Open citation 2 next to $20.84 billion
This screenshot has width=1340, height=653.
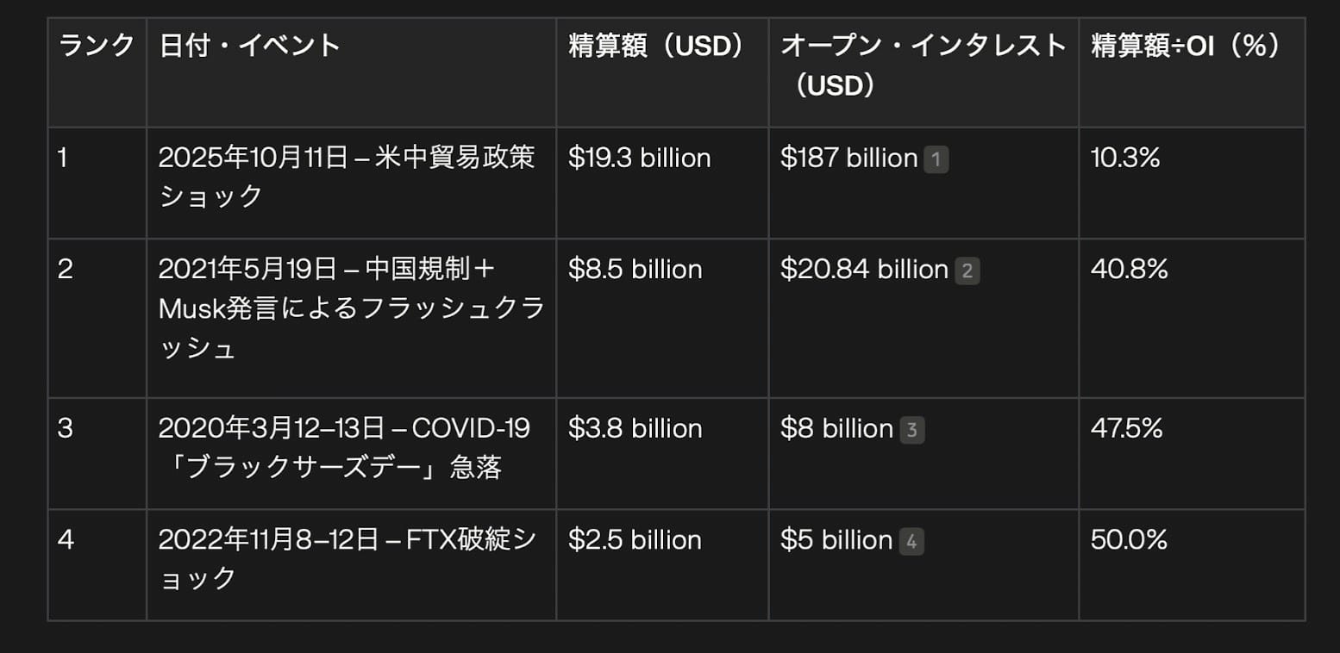tap(967, 271)
